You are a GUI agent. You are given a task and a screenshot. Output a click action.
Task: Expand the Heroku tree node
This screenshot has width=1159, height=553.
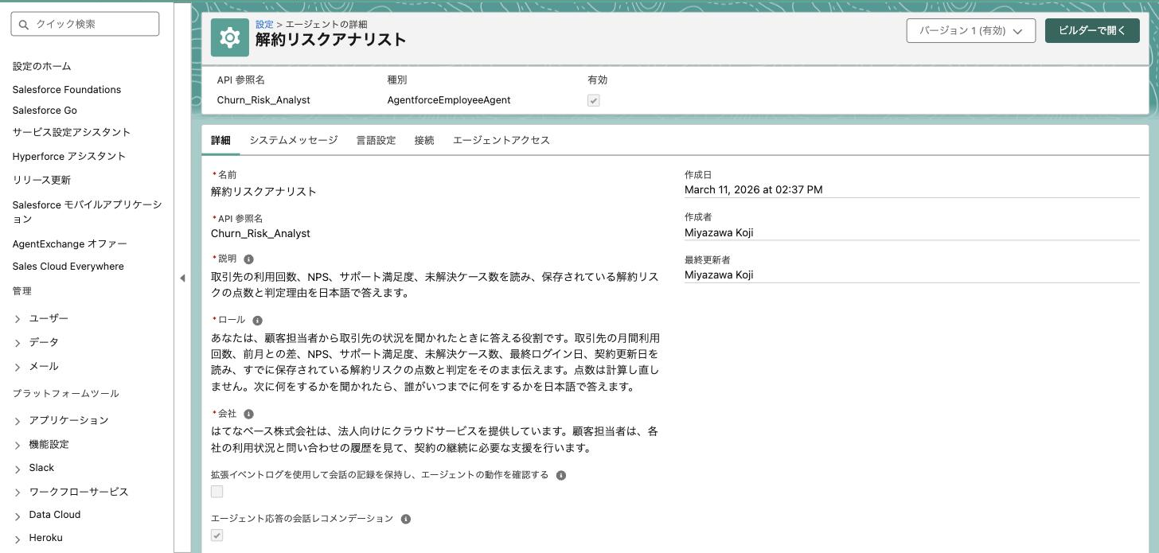18,539
